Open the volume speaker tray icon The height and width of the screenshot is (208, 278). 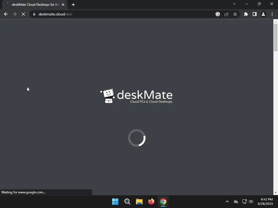pyautogui.click(x=251, y=201)
